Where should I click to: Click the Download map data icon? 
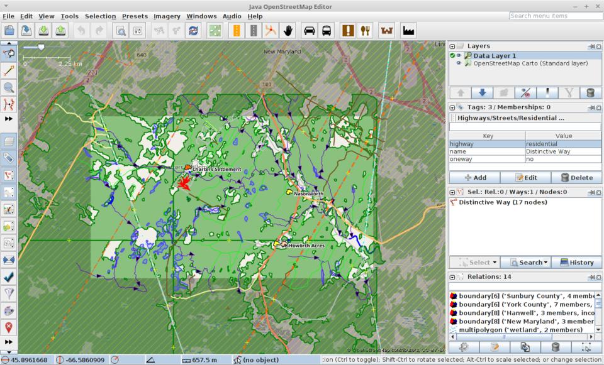(43, 30)
